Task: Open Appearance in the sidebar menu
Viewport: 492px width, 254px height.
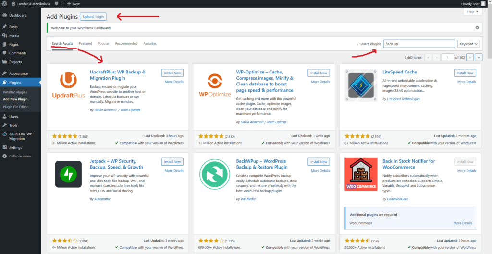Action: pos(18,73)
